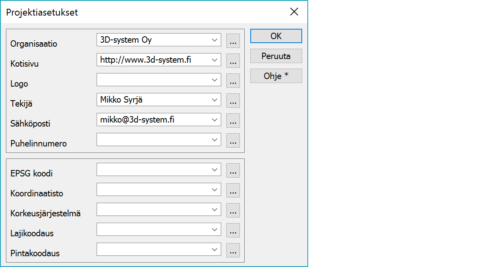Close the Projektiasetukset dialog window
This screenshot has width=479, height=267.
tap(294, 12)
